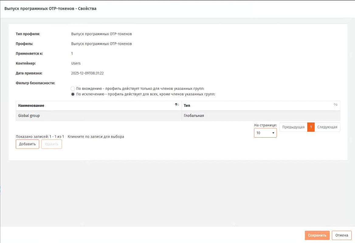The height and width of the screenshot is (243, 355).
Task: Go to 'Предыдущая' page
Action: point(293,127)
